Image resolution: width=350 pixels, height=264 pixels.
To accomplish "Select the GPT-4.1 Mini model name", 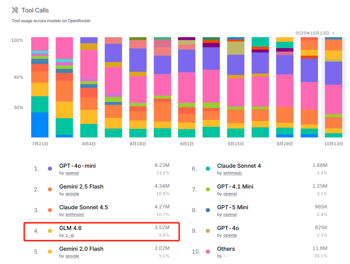I will point(235,186).
